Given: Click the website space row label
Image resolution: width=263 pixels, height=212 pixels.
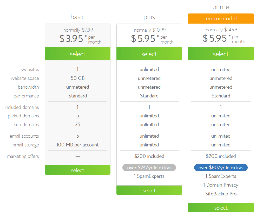Looking at the screenshot, I should click(x=25, y=78).
